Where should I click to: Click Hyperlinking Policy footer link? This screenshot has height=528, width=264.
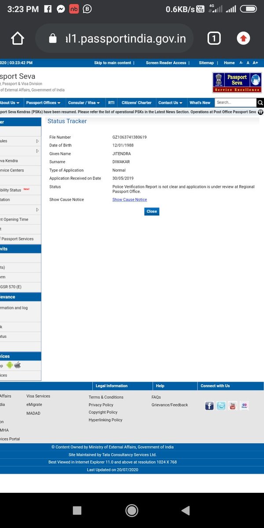pos(106,420)
